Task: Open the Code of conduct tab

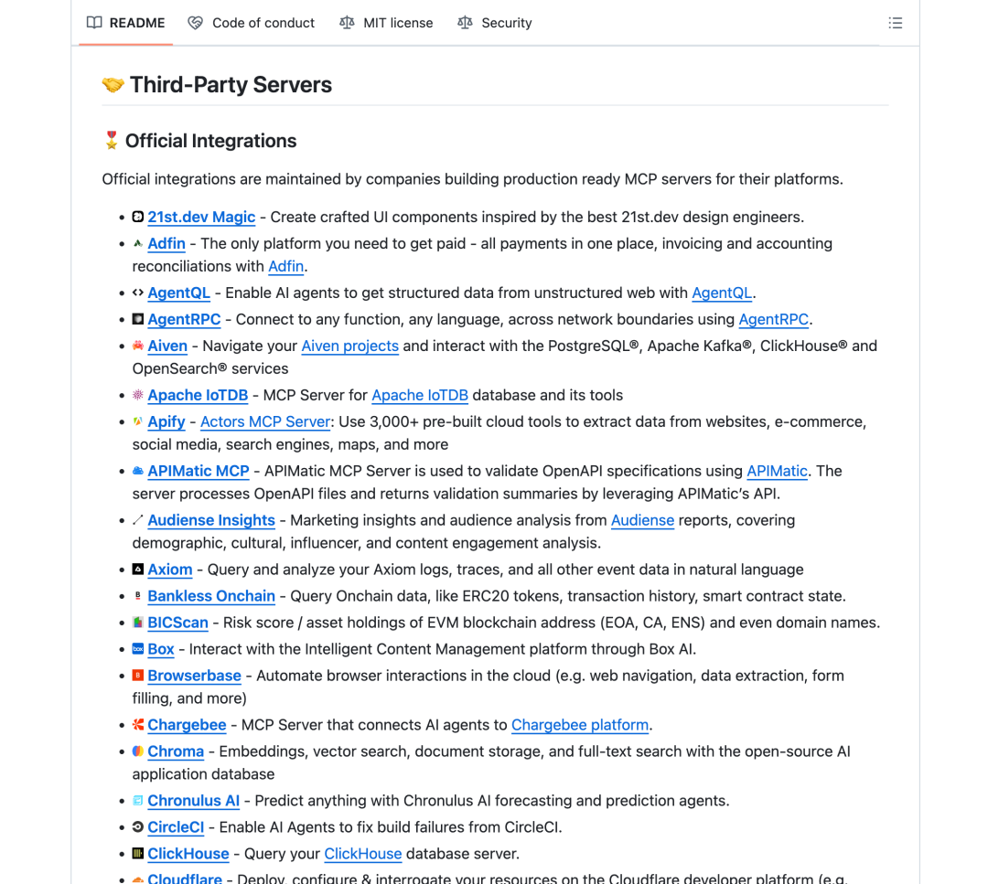Action: [x=252, y=23]
